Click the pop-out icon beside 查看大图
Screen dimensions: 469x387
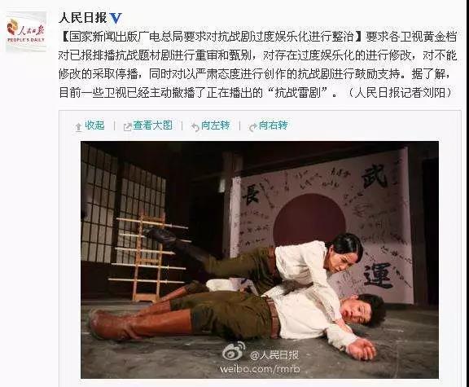(x=128, y=127)
